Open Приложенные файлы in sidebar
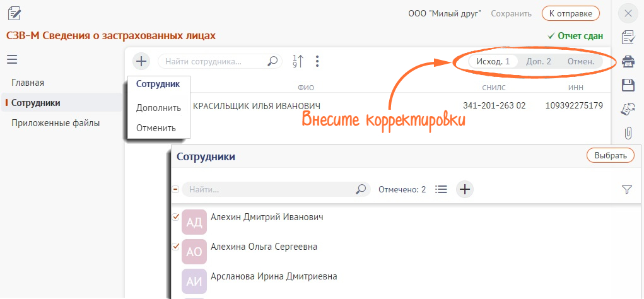Viewport: 644px width, 299px height. 56,123
